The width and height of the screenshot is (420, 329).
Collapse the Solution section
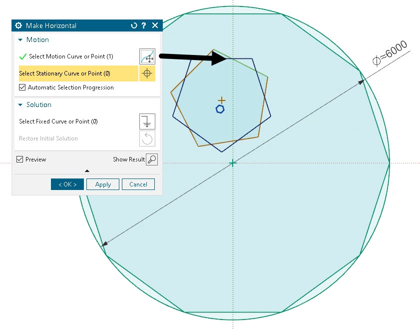click(20, 105)
